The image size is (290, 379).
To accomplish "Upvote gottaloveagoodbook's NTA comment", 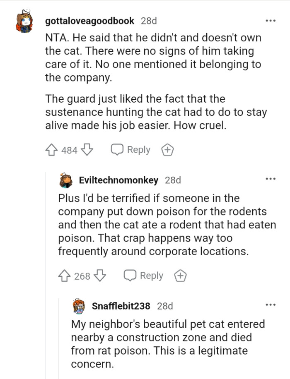I will point(52,150).
